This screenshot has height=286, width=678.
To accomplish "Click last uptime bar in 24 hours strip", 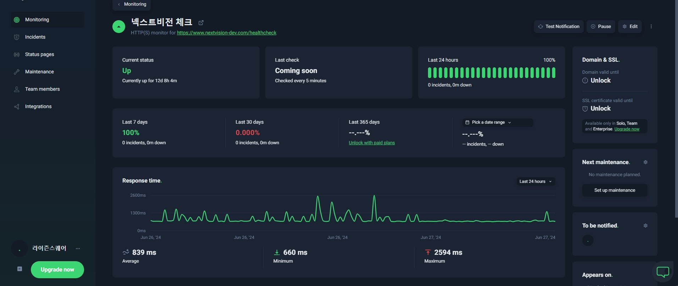I will pos(554,73).
